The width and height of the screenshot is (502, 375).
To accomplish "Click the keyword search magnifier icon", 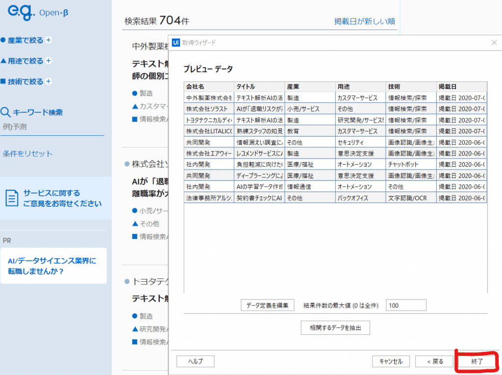I will pos(5,112).
